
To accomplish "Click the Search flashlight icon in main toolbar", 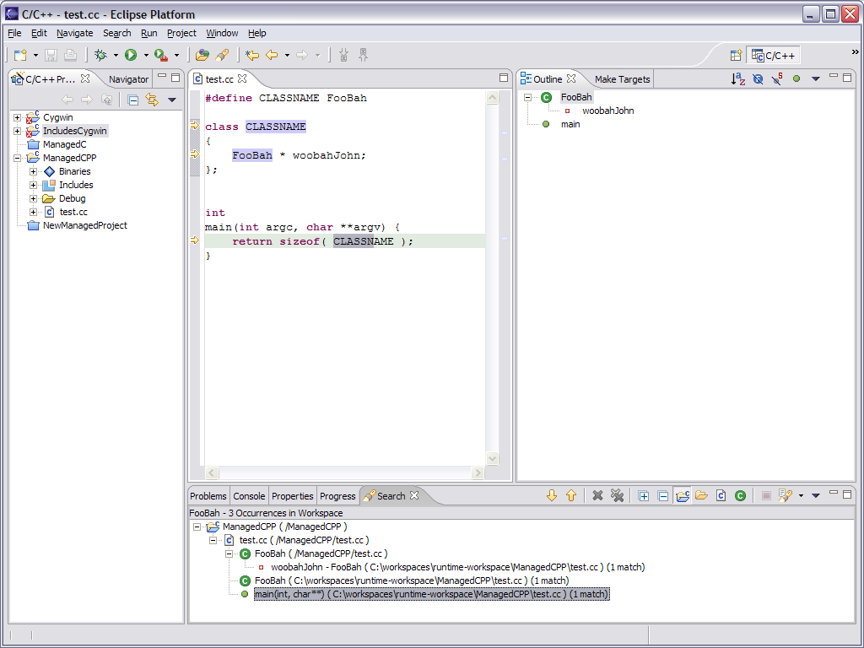I will [223, 56].
